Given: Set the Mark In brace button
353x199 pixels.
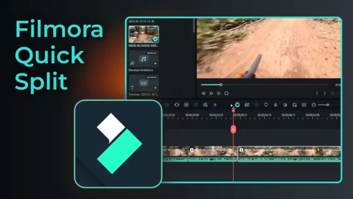Looking at the screenshot, I should [317, 93].
